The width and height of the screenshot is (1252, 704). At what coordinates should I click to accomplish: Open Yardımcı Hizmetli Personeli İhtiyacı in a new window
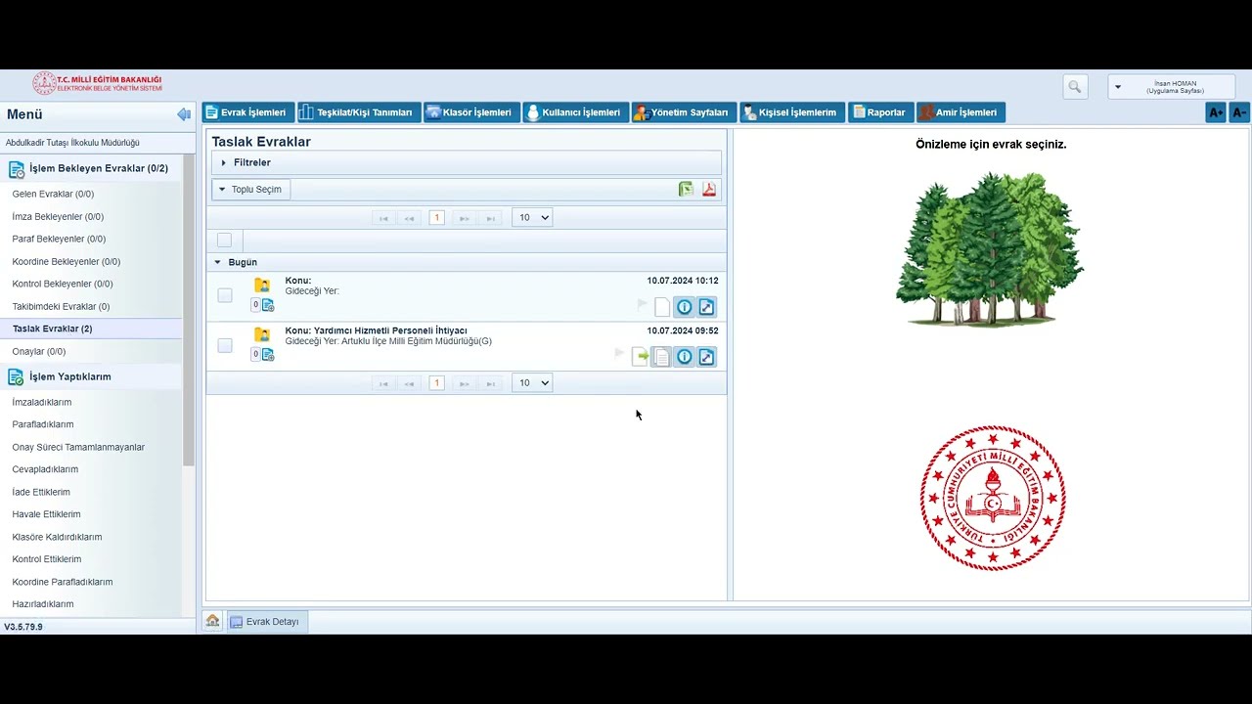(706, 357)
